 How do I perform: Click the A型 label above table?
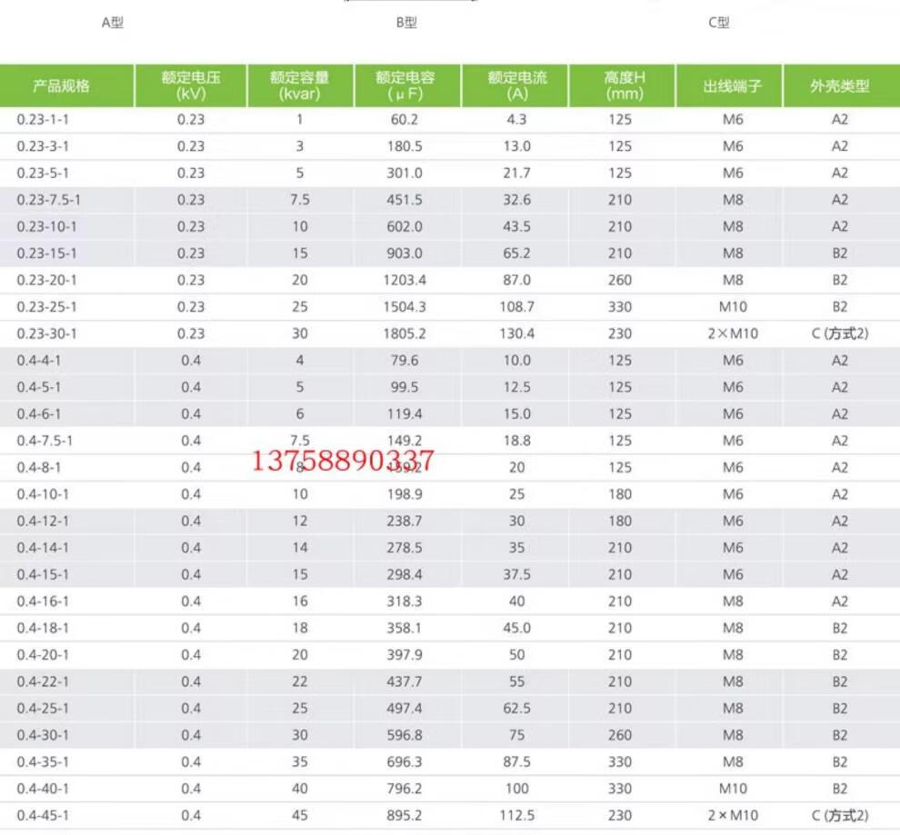coord(112,23)
